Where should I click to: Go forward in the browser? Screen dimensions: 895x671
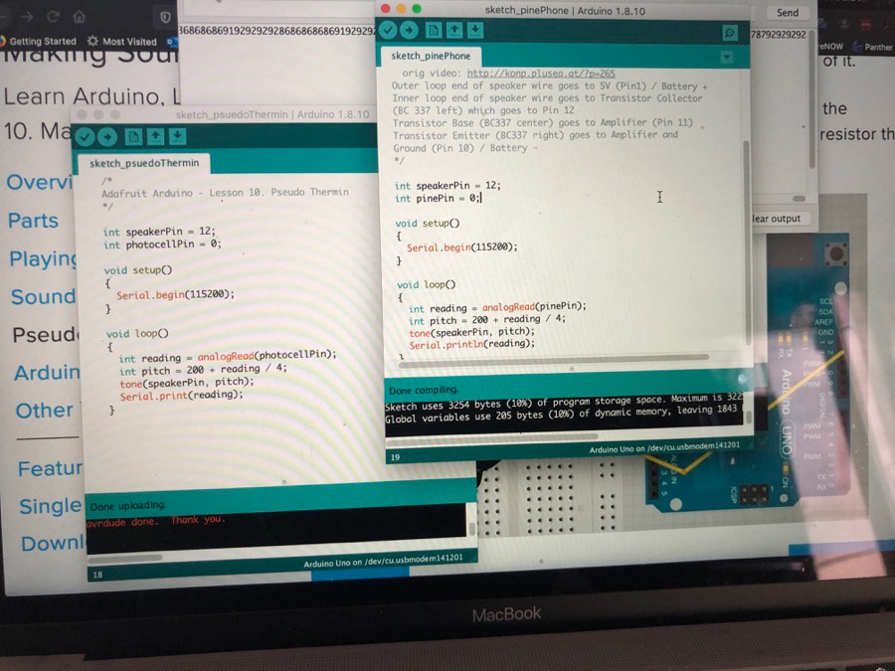click(x=26, y=17)
